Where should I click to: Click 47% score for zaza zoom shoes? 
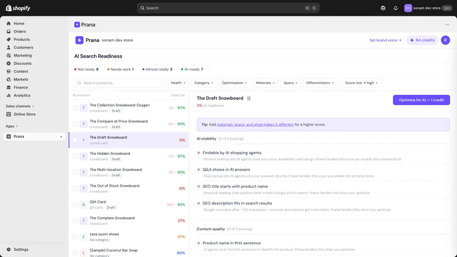click(181, 237)
